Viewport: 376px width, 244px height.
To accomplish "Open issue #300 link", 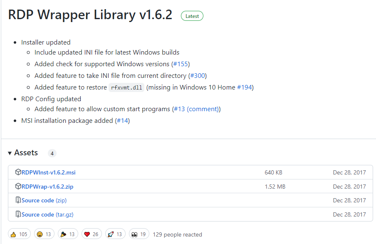I will click(198, 76).
